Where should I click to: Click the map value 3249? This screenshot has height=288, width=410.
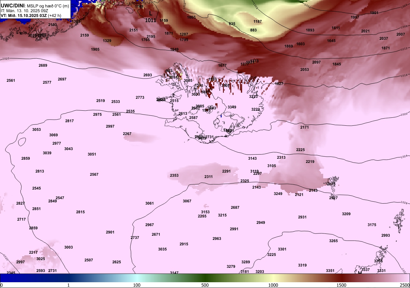(x=278, y=194)
